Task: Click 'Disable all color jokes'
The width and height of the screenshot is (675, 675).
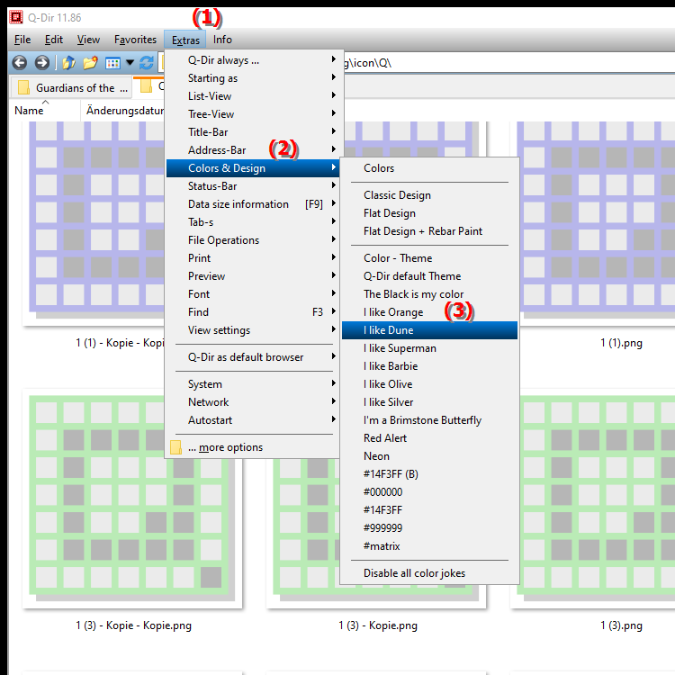Action: [414, 573]
